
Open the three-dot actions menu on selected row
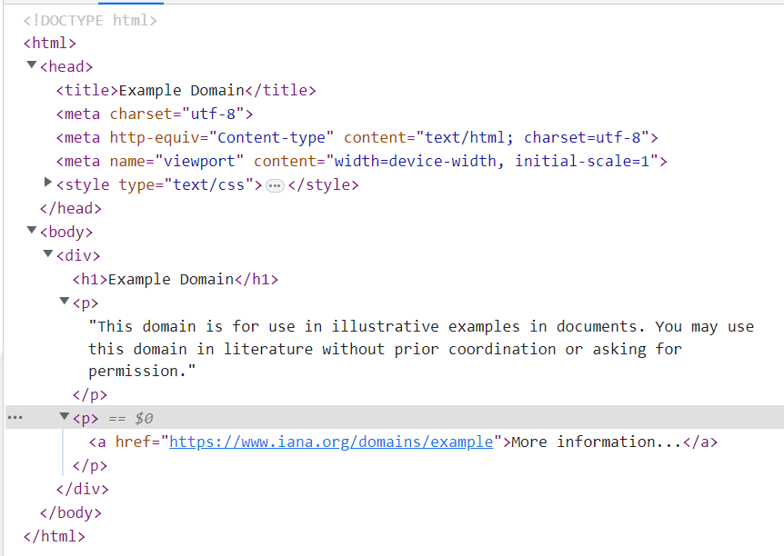tap(15, 418)
